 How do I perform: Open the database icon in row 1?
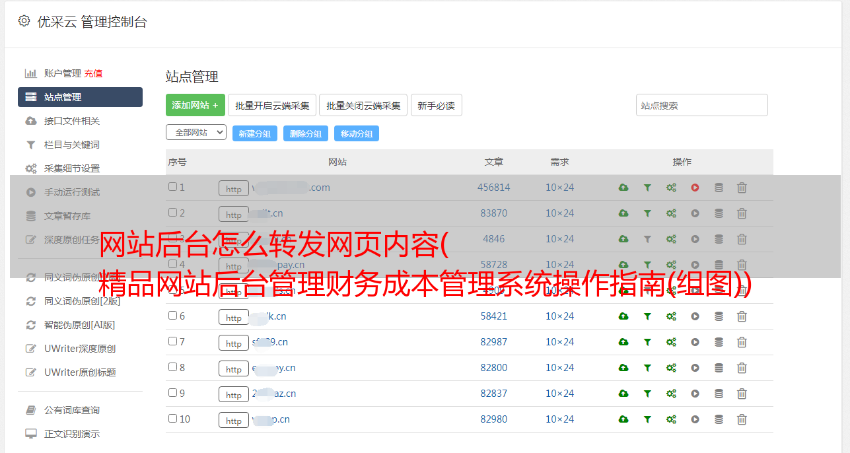(719, 188)
